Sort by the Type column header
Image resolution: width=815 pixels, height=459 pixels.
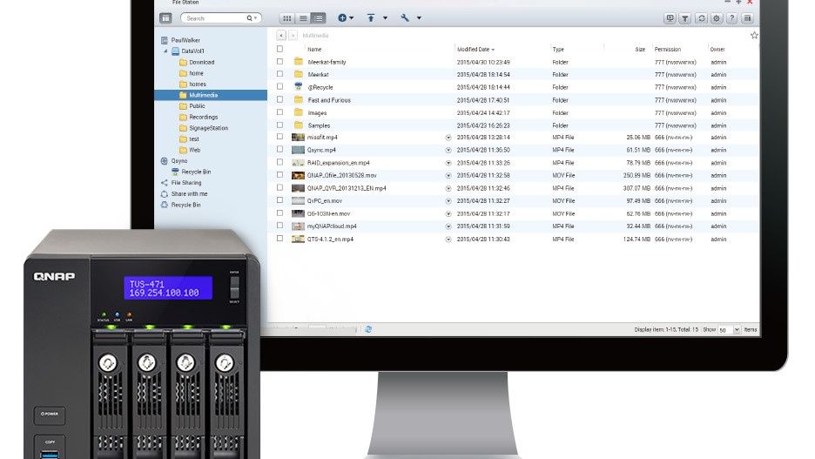point(558,50)
